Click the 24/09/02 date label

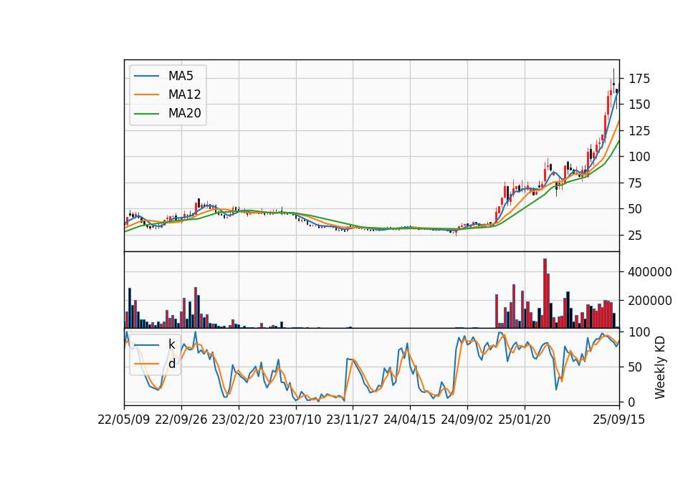pos(467,420)
